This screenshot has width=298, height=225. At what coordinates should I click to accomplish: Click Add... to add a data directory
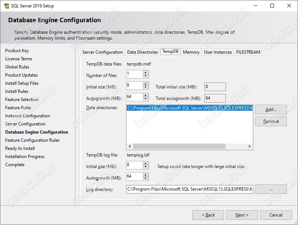tap(271, 110)
